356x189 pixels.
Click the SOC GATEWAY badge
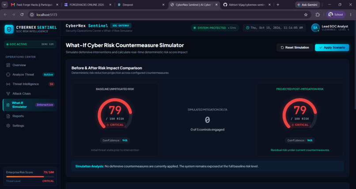tap(121, 26)
